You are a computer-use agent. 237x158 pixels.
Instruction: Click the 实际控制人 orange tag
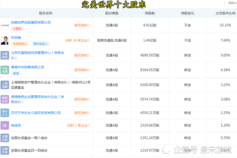coord(20,44)
